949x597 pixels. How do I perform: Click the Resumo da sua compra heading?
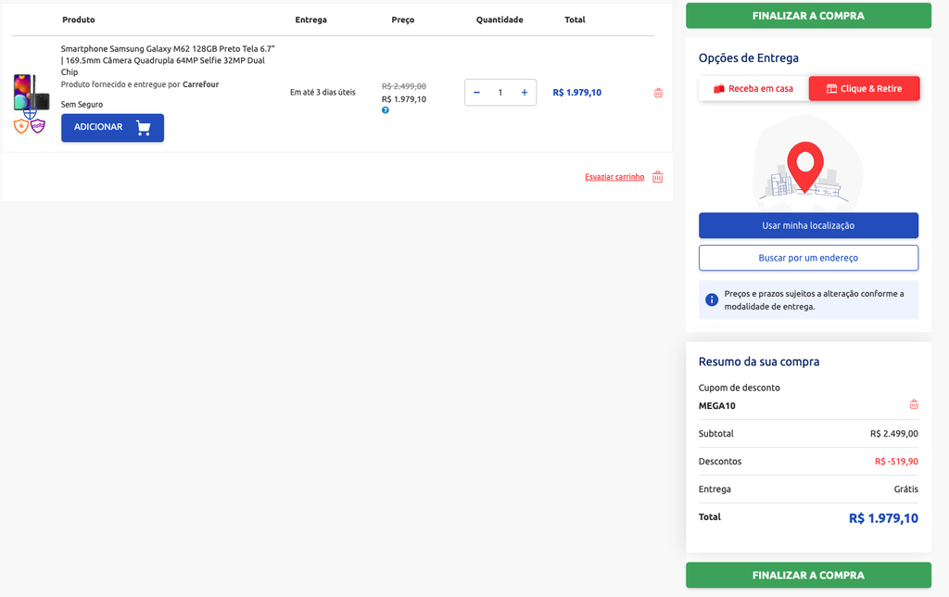(x=759, y=362)
